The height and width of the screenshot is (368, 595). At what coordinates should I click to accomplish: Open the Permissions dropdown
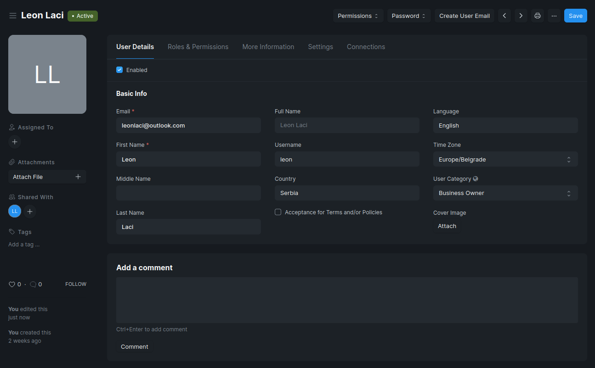(x=358, y=16)
